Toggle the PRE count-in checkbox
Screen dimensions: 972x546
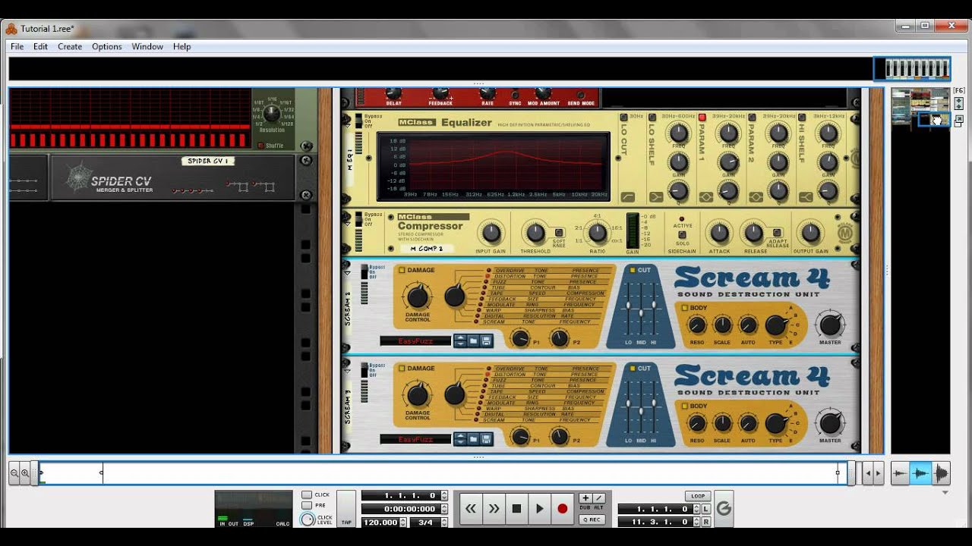tap(307, 505)
